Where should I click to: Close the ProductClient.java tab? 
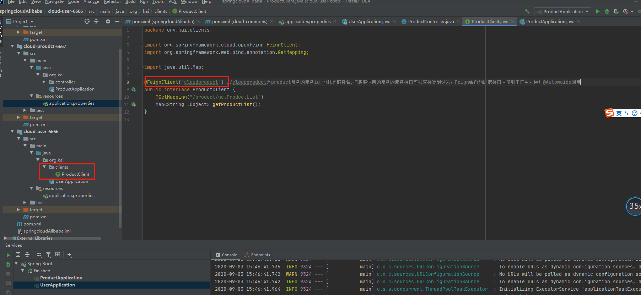(x=512, y=22)
